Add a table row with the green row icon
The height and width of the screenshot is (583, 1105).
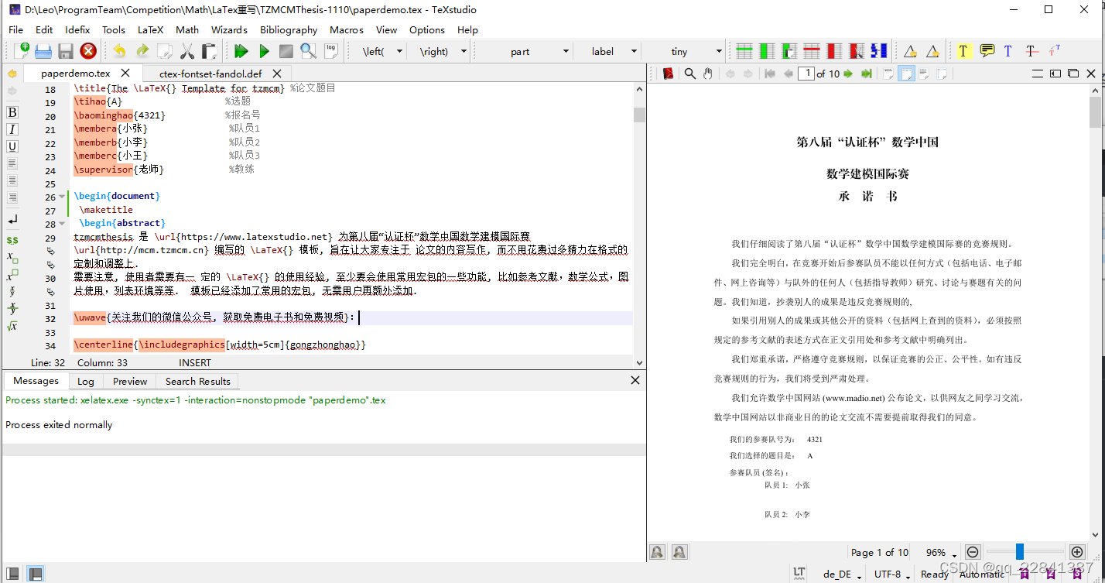744,51
